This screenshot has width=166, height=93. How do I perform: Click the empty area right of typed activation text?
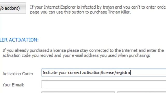point(148,73)
